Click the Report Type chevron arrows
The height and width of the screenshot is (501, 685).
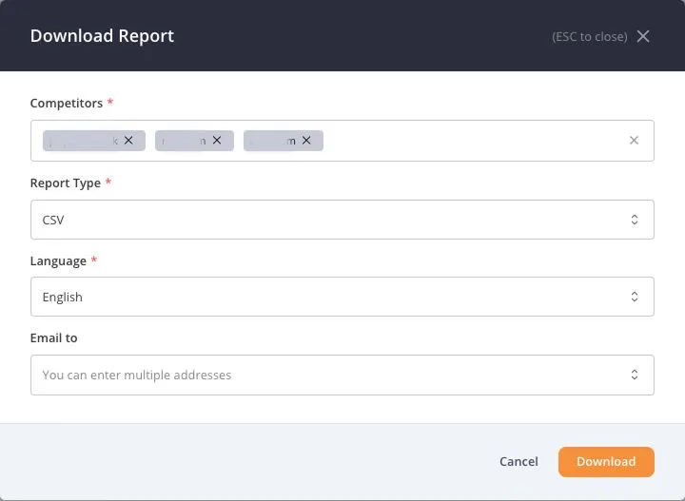tap(635, 220)
